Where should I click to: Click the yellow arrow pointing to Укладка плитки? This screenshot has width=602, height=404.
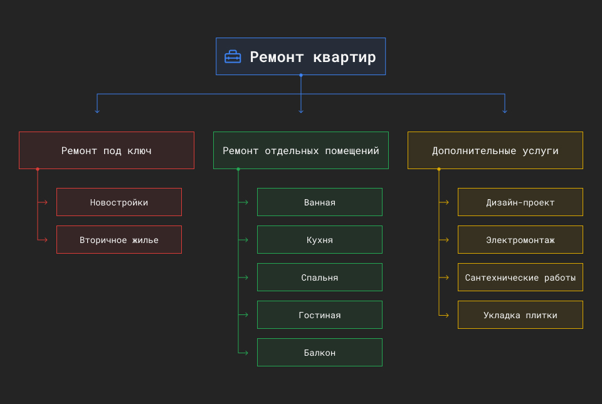[444, 314]
